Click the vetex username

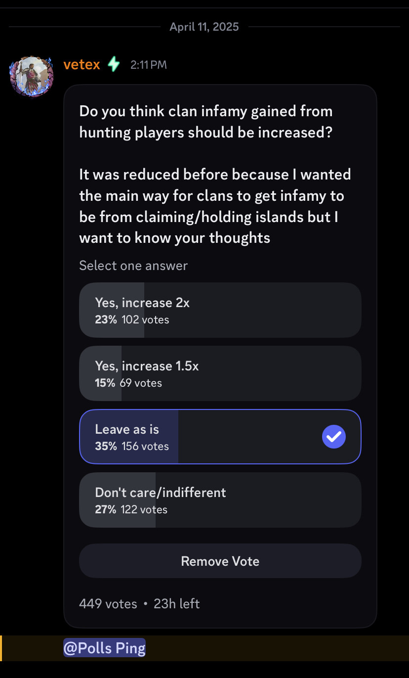pyautogui.click(x=82, y=64)
